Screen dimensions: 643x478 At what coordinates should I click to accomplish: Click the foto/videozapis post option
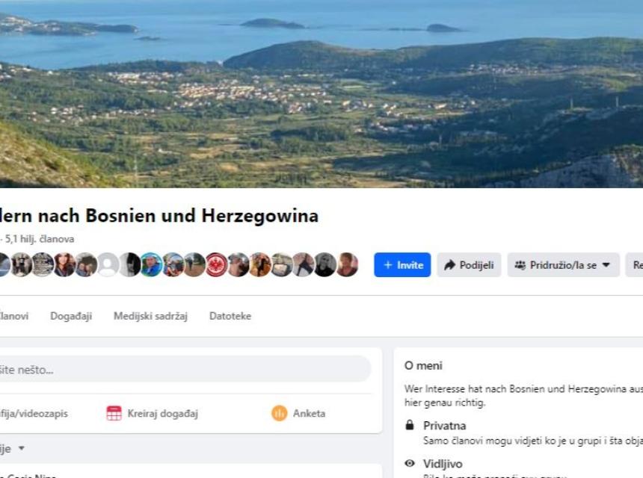coord(34,413)
